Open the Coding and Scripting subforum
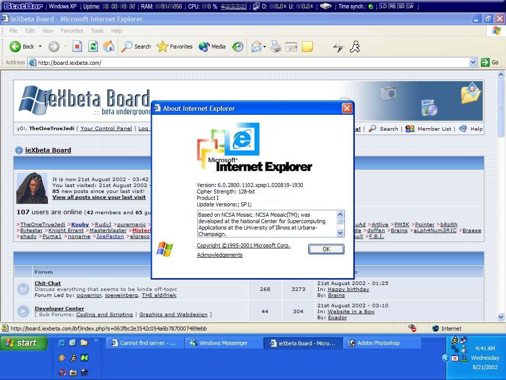 tap(105, 314)
